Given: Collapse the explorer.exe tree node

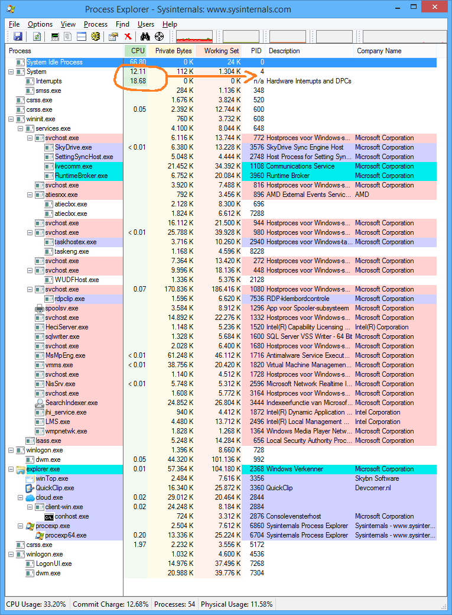Looking at the screenshot, I should (x=11, y=469).
